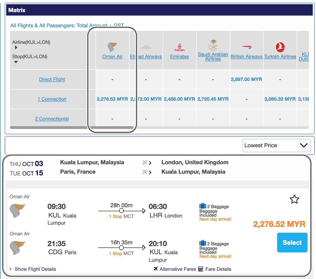Click the 'Kuala Lumpur, Malaysia' origin on Oct 03
This screenshot has height=279, width=316.
click(x=92, y=162)
